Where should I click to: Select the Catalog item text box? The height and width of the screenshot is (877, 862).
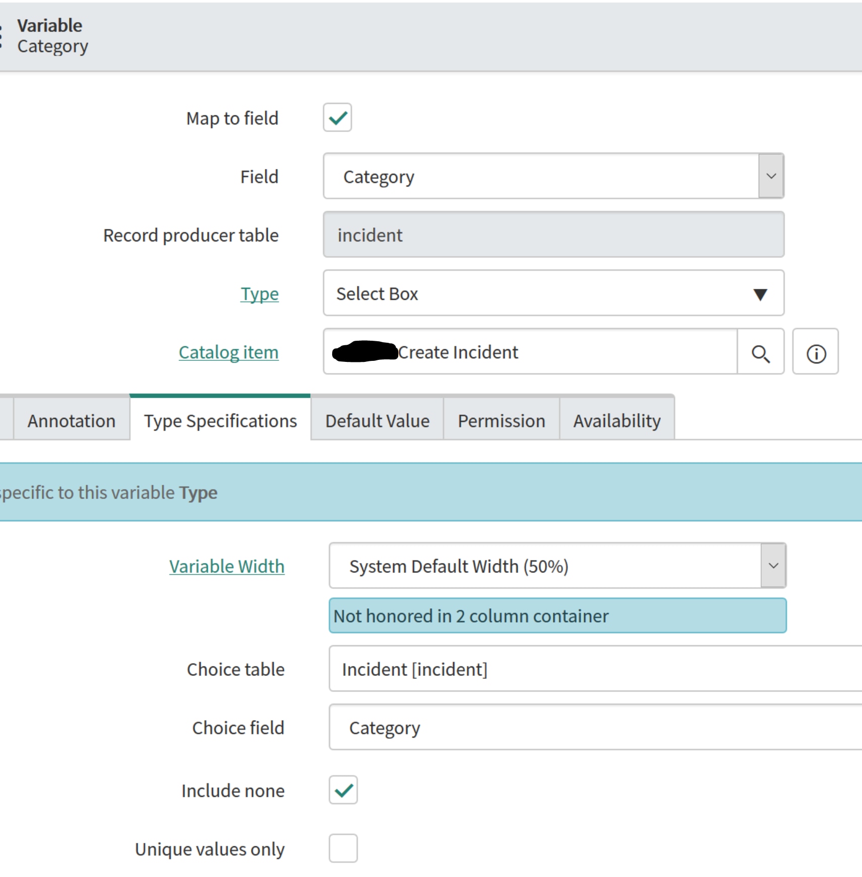coord(529,352)
